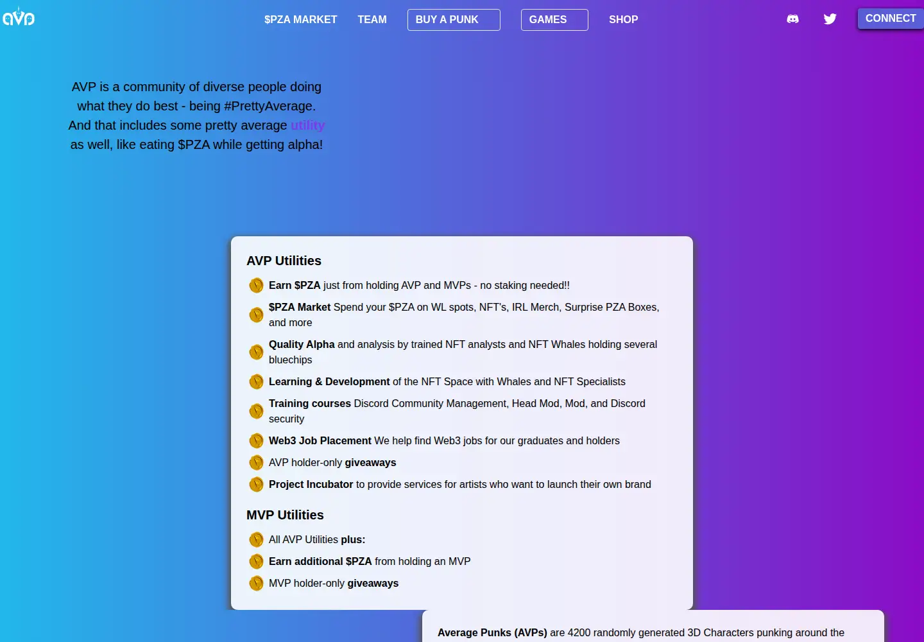Open the Twitter bird icon link
Screen dimensions: 924x642
pos(830,19)
